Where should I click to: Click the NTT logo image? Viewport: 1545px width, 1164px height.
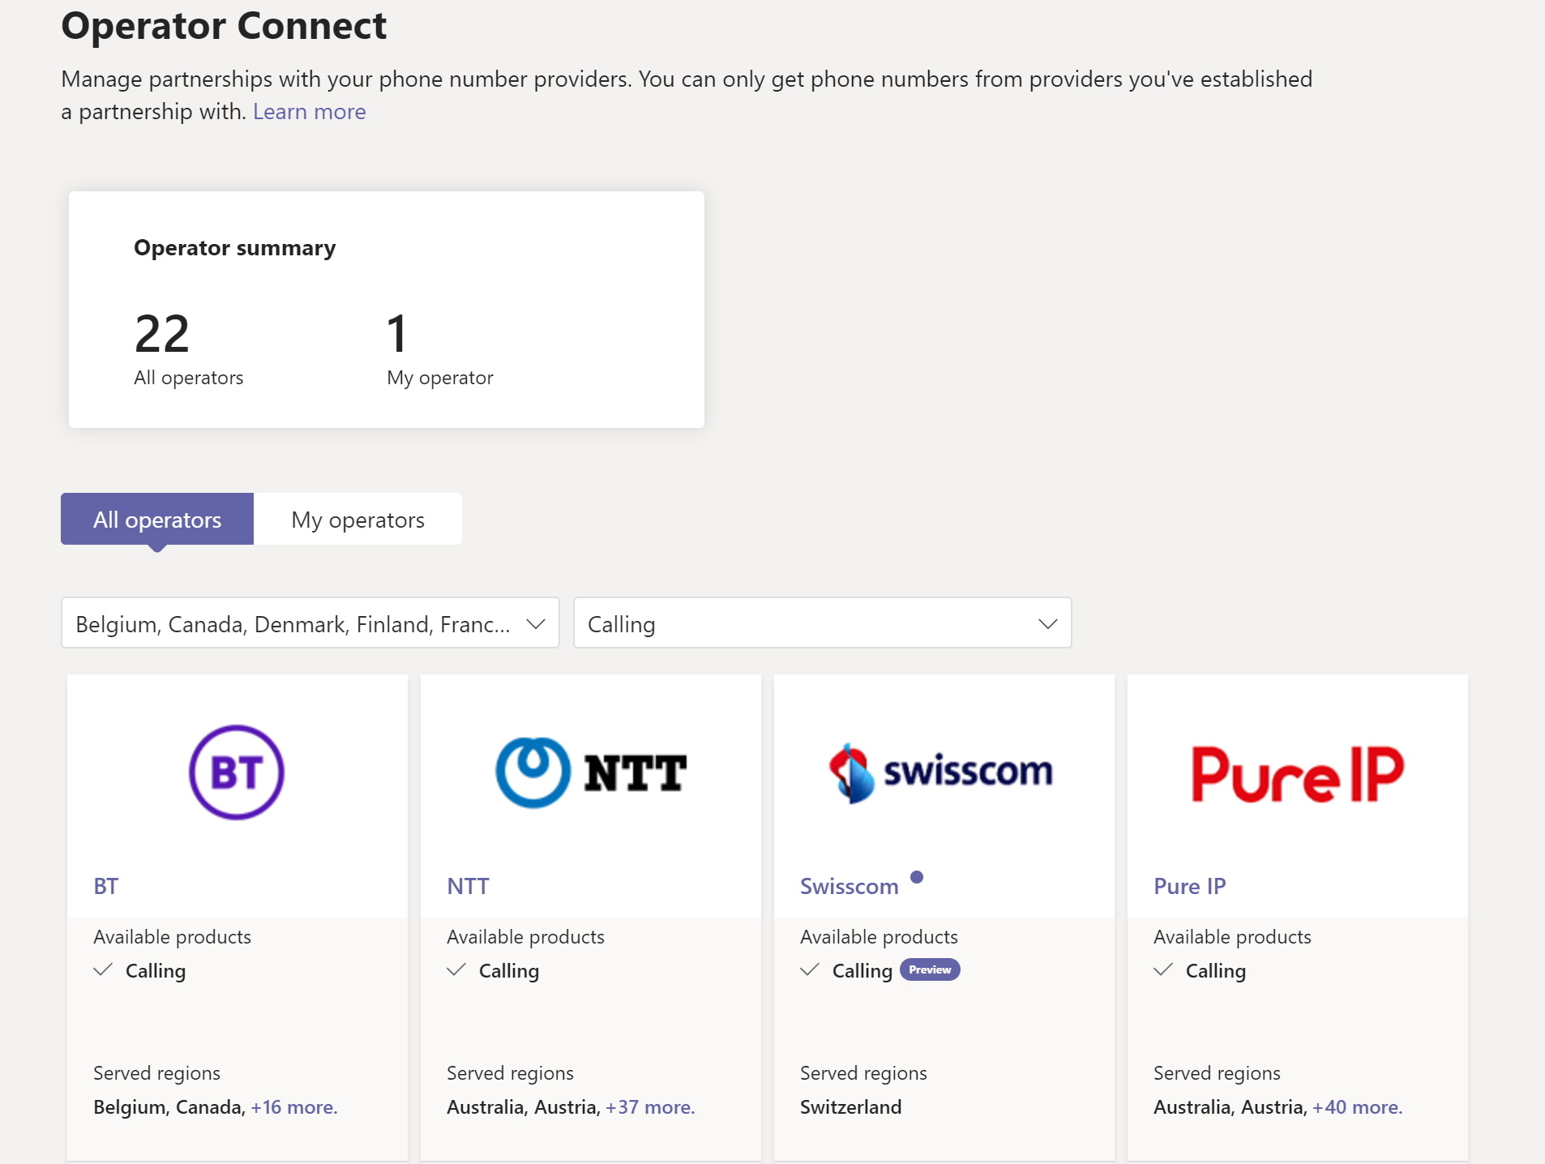[x=591, y=772]
